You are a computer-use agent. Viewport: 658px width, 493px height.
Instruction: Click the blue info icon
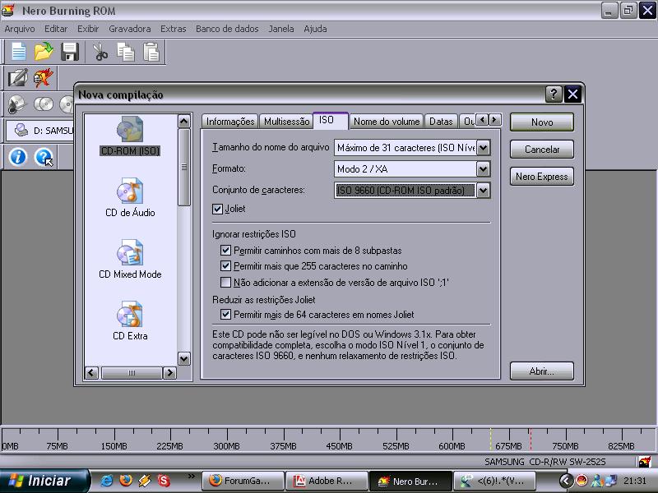tap(17, 157)
